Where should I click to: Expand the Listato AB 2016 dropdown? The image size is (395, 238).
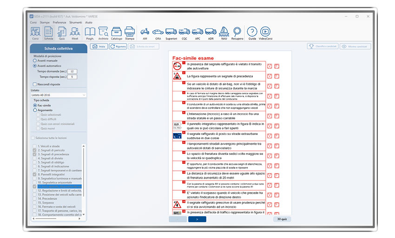[59, 95]
